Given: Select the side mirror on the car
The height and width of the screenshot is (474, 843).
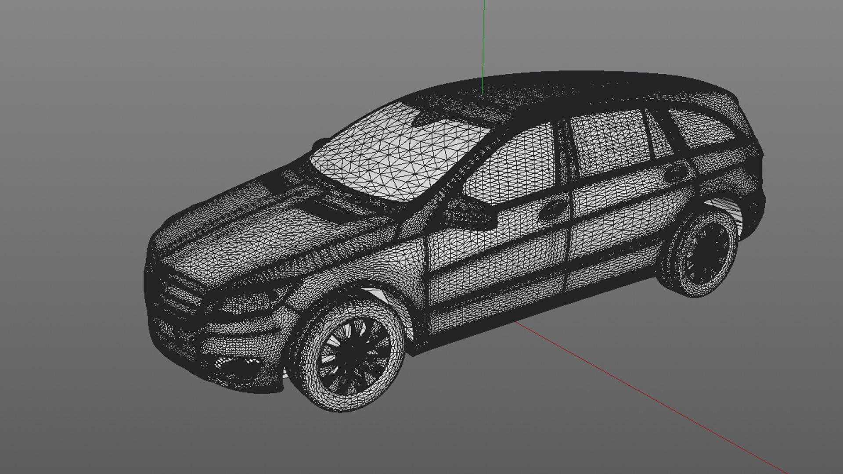Looking at the screenshot, I should click(x=471, y=213).
